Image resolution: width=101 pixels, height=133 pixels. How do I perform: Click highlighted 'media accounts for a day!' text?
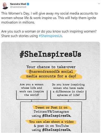51,76
